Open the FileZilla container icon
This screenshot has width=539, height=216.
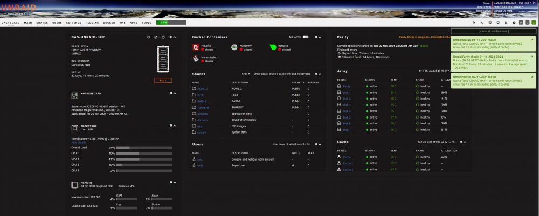tap(196, 47)
